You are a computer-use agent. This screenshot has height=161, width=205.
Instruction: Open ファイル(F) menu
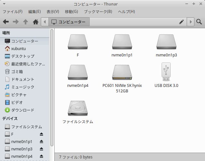point(13,12)
